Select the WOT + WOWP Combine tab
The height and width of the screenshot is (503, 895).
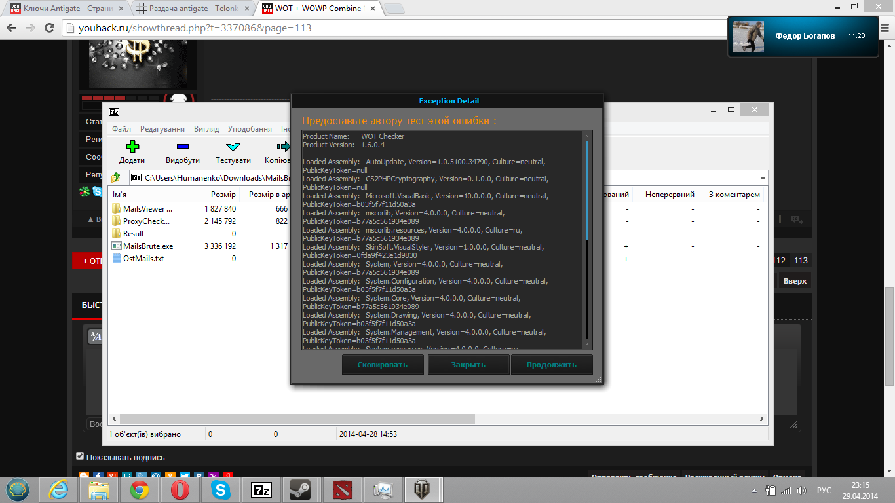click(318, 8)
